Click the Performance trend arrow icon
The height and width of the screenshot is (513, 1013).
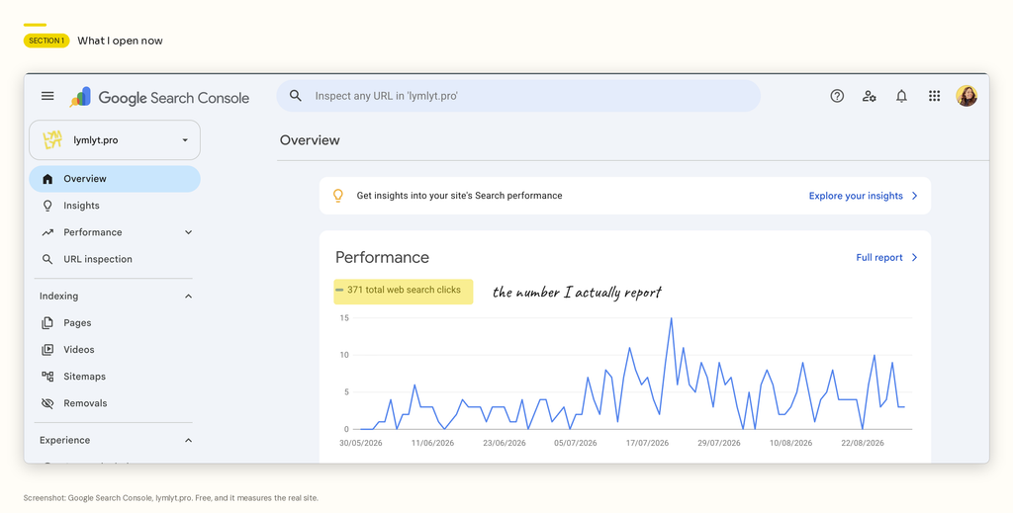pyautogui.click(x=47, y=232)
